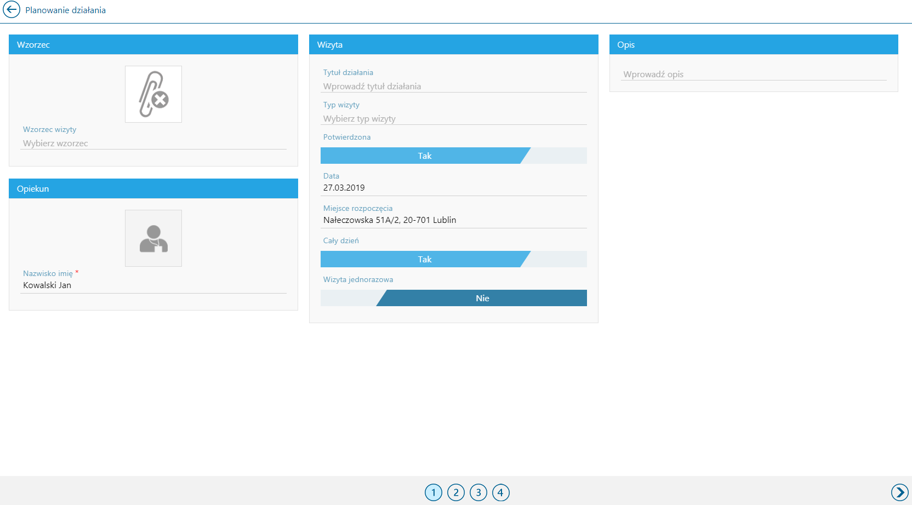
Task: Toggle the Wizyta jednorazowa switch
Action: (454, 298)
